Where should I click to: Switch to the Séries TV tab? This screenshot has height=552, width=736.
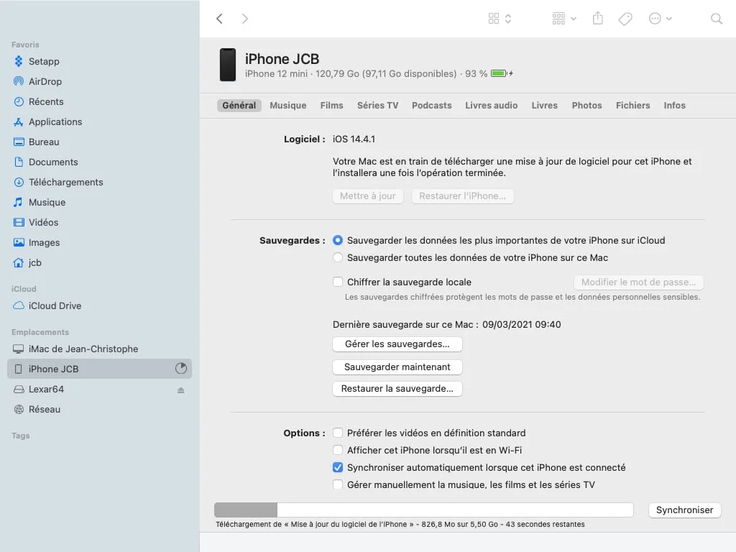tap(377, 106)
